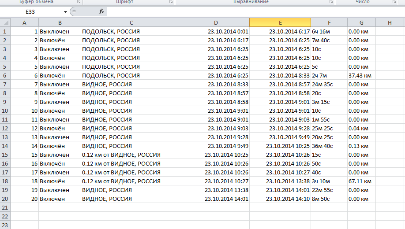Click start time 23.10.2014 14:01 in column D

pos(216,199)
